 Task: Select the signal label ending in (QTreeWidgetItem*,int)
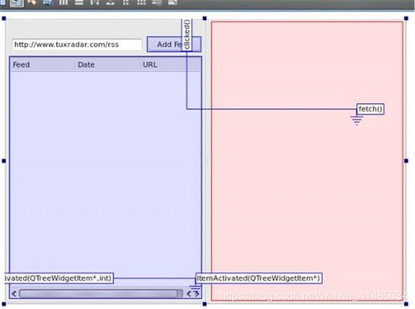(x=59, y=279)
